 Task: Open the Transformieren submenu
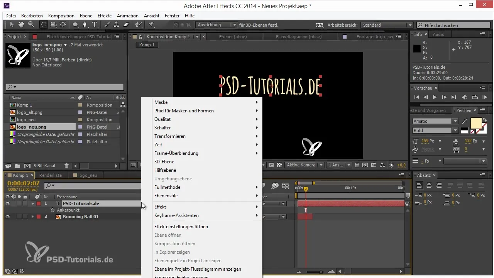point(202,136)
